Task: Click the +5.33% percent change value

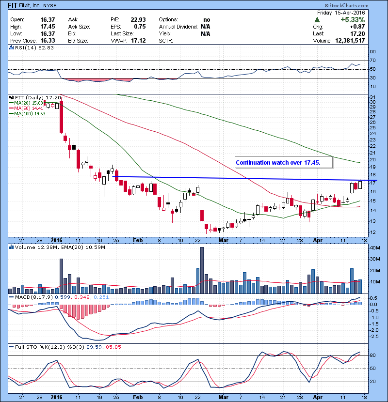Action: coord(353,20)
